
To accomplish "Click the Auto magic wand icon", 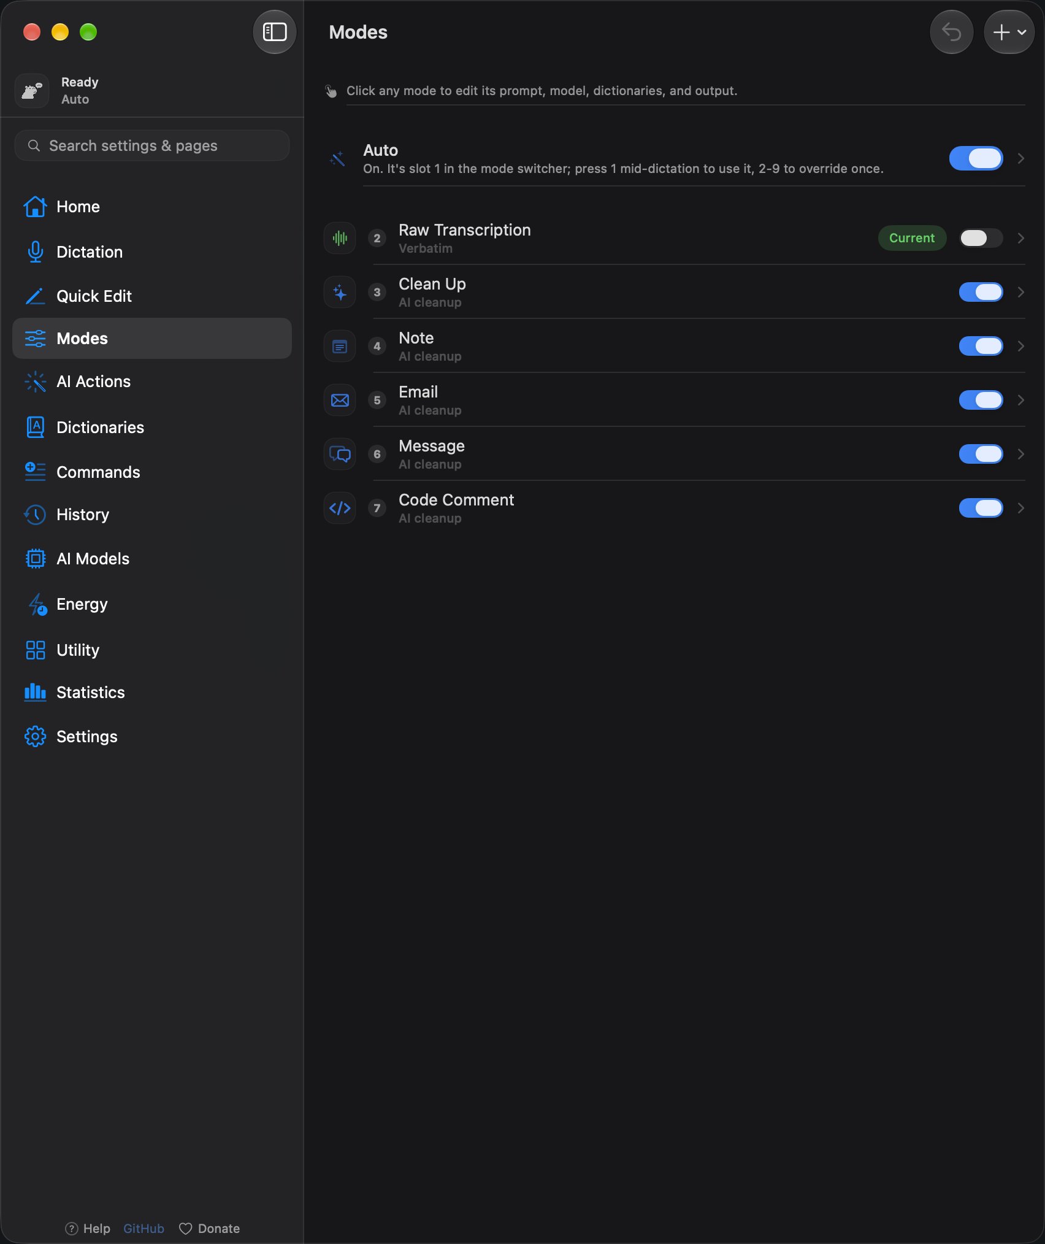I will coord(337,159).
